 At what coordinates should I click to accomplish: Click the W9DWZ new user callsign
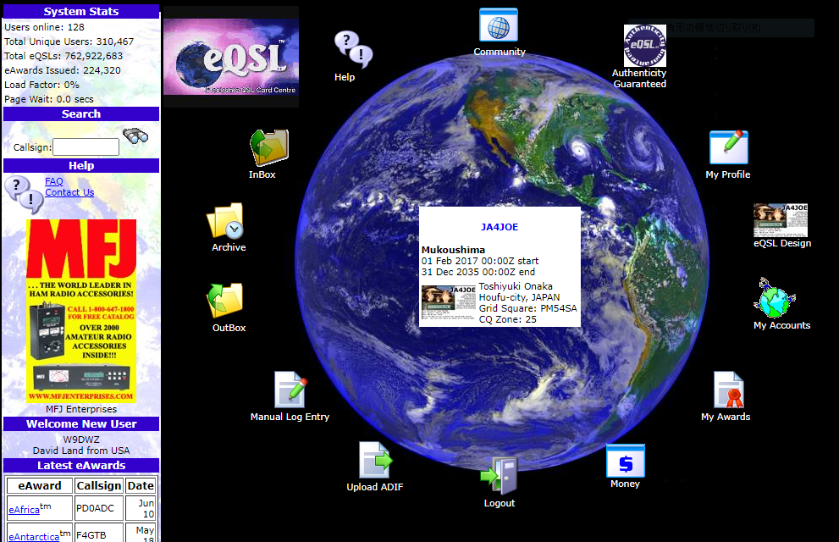pos(81,440)
